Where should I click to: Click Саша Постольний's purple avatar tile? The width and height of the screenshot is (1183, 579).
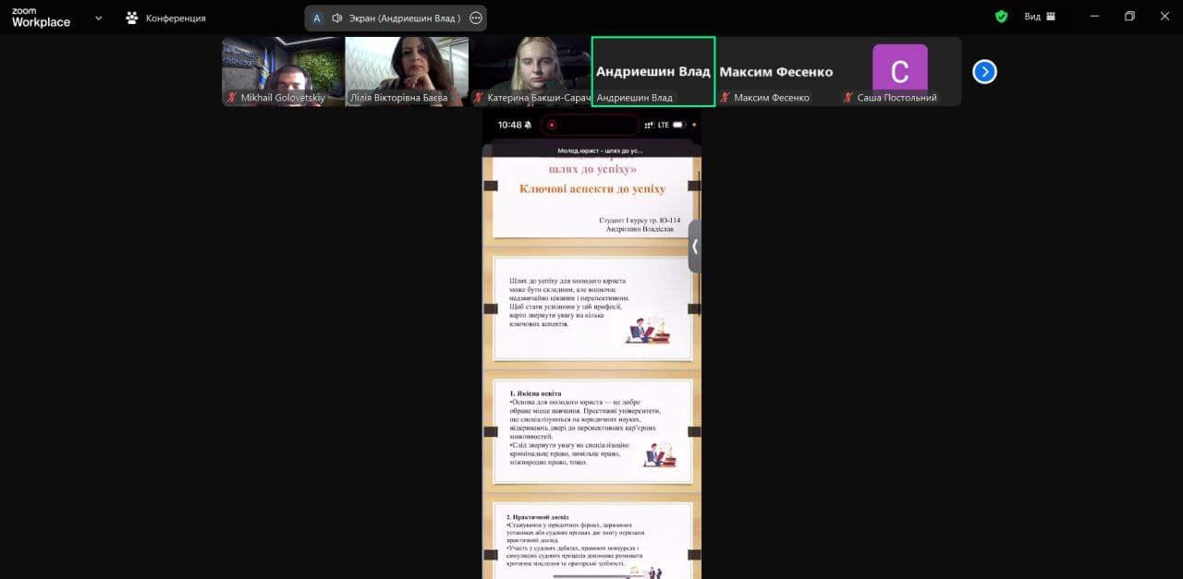click(899, 71)
